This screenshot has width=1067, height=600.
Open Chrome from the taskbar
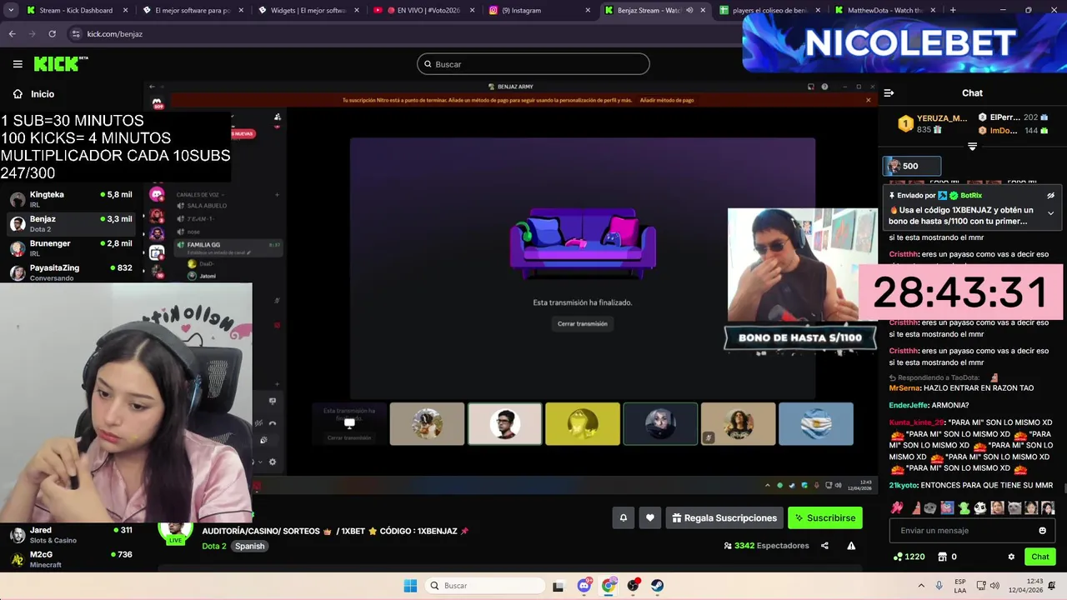[x=609, y=586]
